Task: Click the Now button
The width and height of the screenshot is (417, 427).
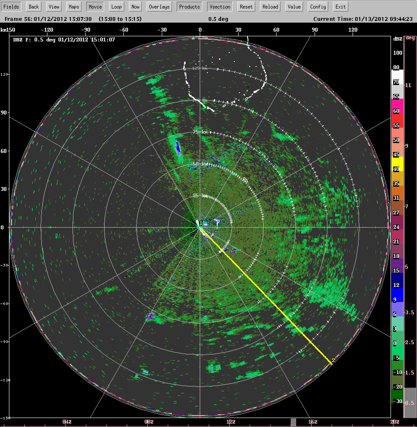Action: pyautogui.click(x=135, y=7)
